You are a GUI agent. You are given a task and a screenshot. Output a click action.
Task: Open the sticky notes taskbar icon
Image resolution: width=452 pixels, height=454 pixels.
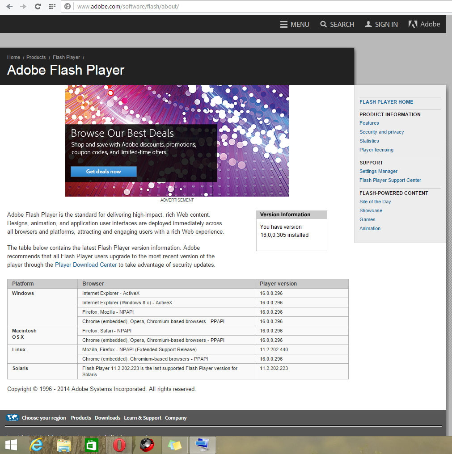(175, 445)
